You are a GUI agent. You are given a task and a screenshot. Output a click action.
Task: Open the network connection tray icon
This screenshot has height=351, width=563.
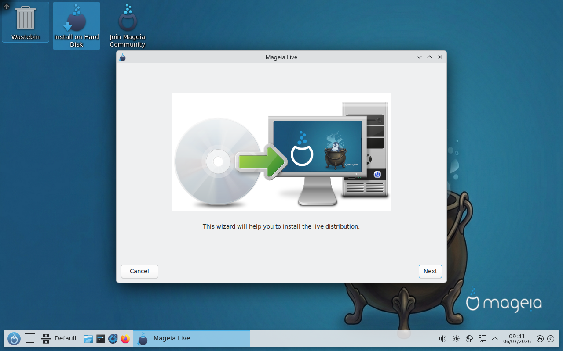(x=483, y=339)
